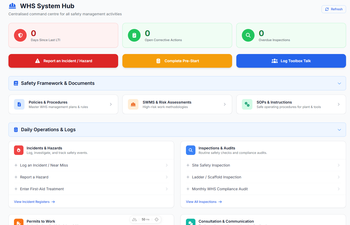Click the hard hat logo beside WHS System Hub
The image size is (350, 225).
click(x=12, y=6)
